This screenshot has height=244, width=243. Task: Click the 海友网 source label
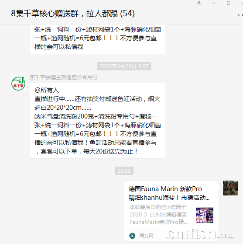coord(146,236)
